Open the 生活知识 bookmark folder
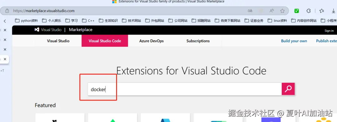The height and width of the screenshot is (122, 337). (108, 21)
